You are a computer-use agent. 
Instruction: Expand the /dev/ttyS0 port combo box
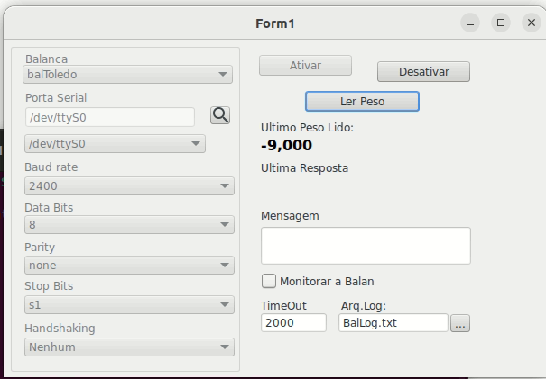coord(115,144)
